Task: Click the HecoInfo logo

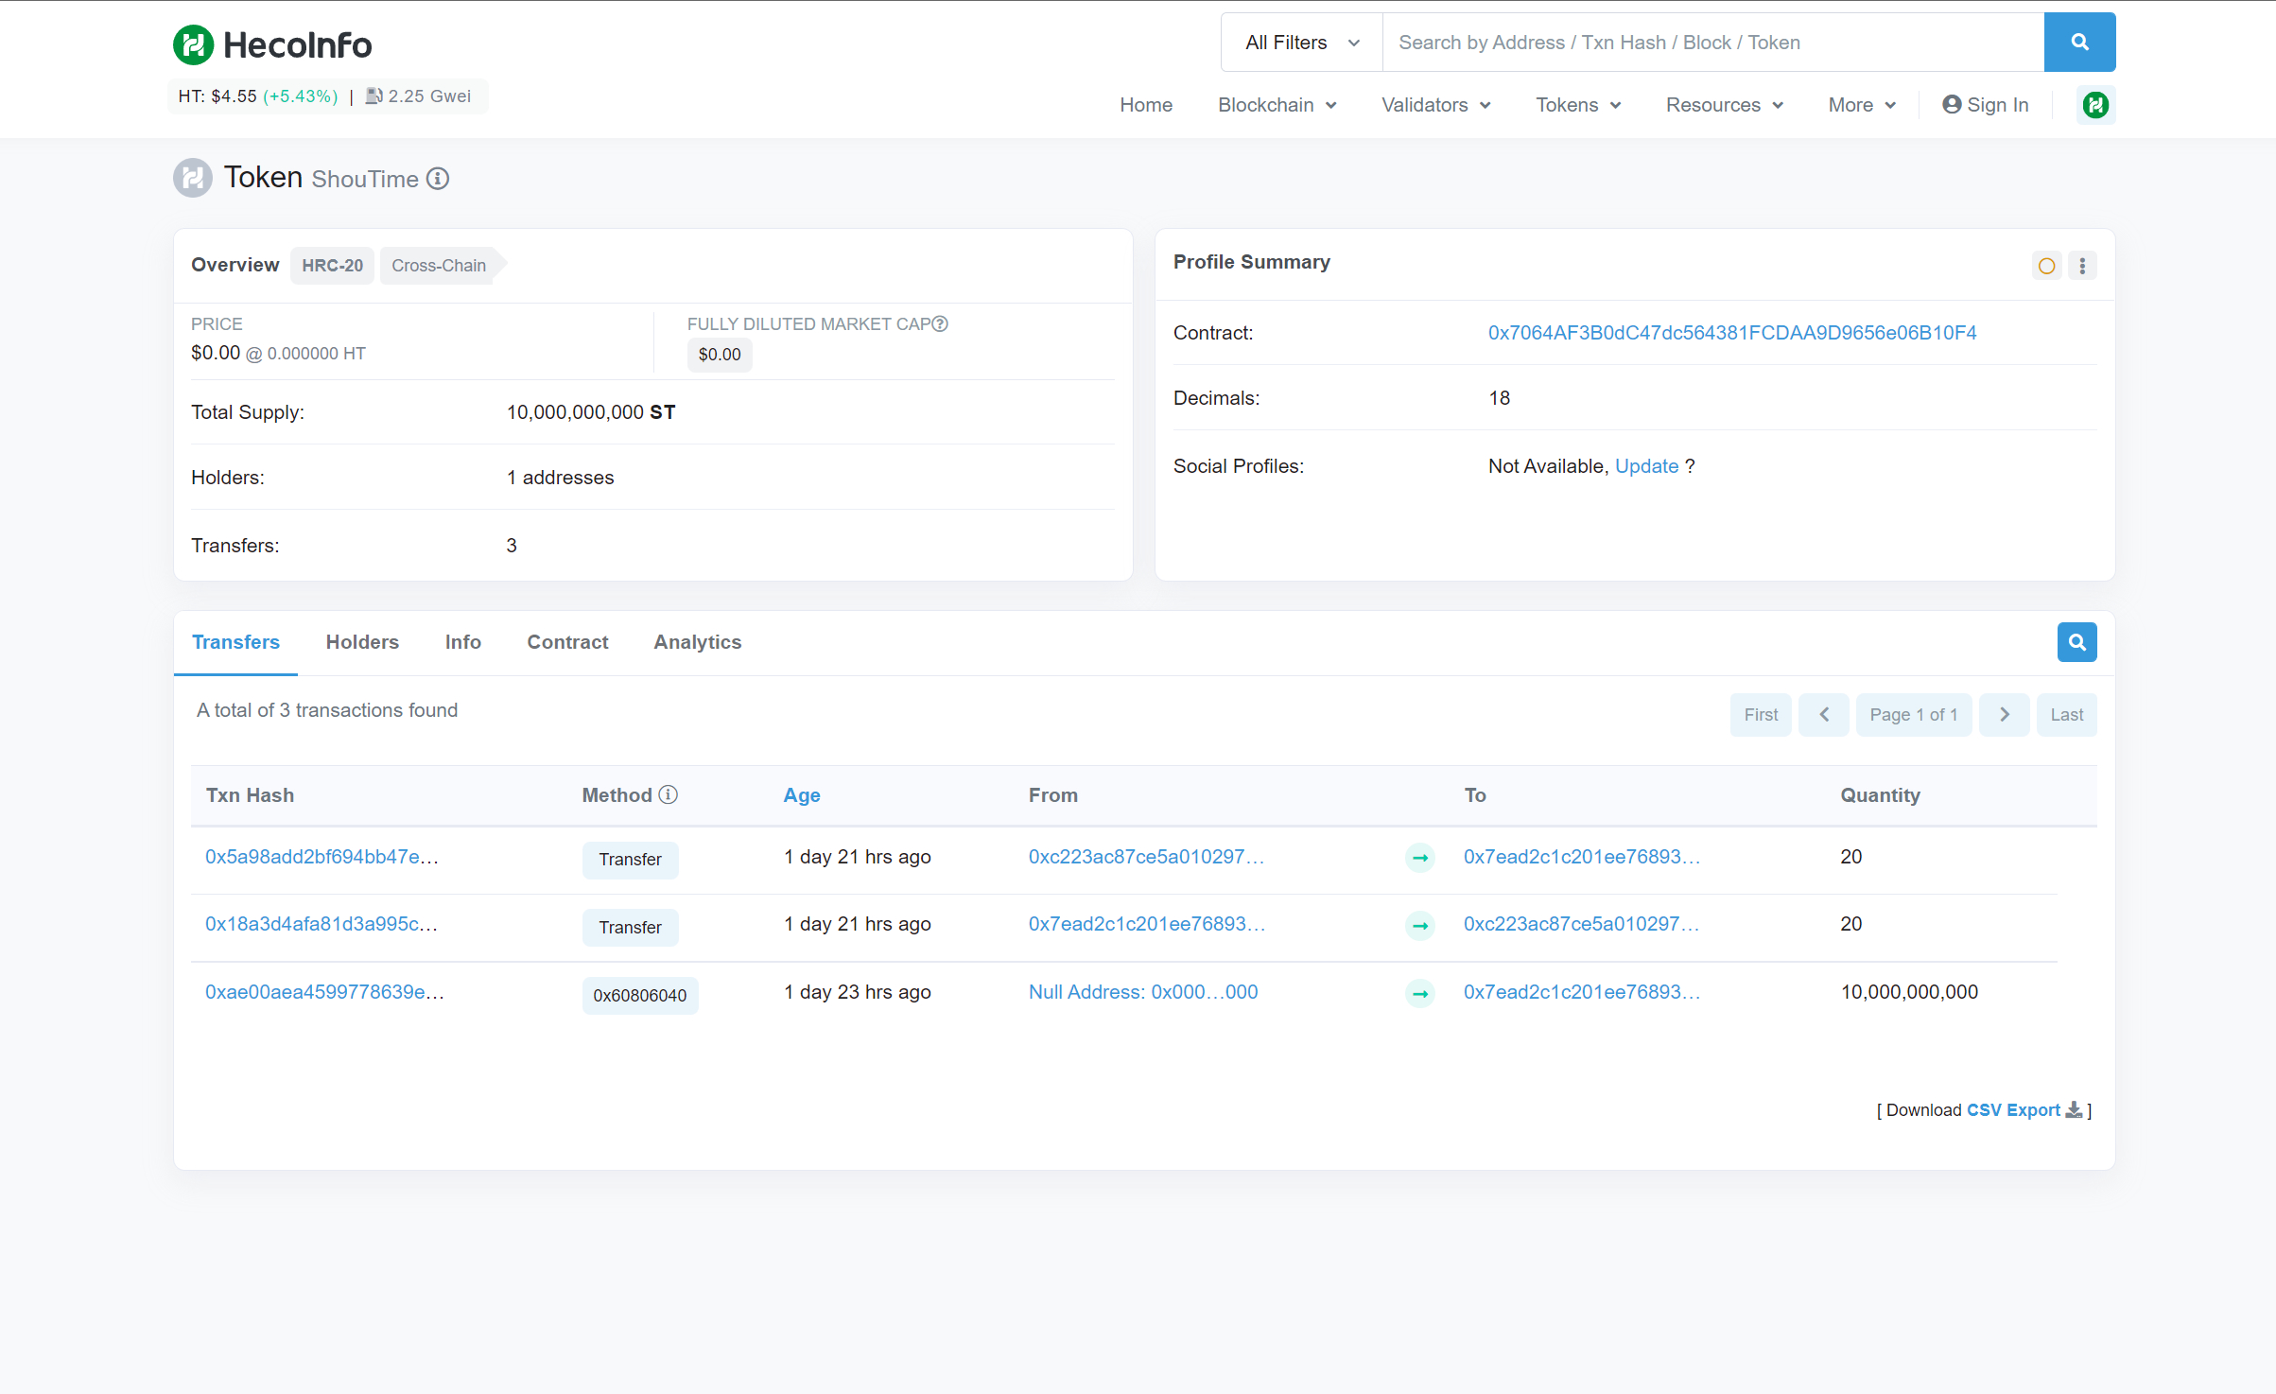Action: (272, 44)
